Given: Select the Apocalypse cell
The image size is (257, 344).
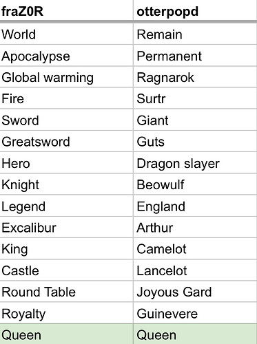Looking at the screenshot, I should tap(66, 56).
